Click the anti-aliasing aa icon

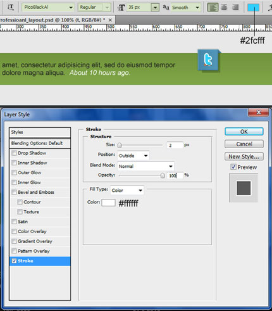point(166,8)
